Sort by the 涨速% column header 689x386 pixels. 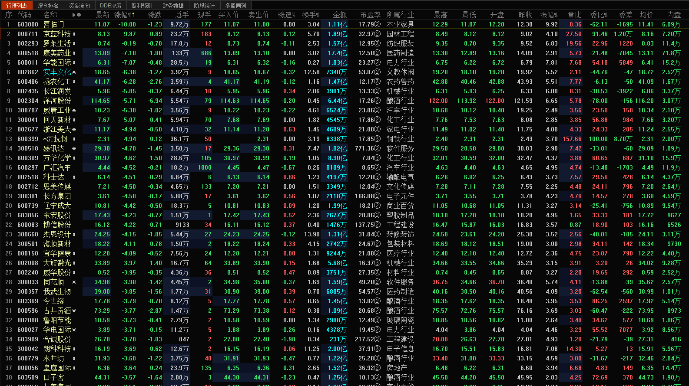(x=287, y=15)
